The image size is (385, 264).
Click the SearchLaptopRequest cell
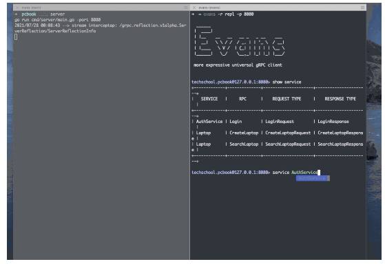pos(288,144)
